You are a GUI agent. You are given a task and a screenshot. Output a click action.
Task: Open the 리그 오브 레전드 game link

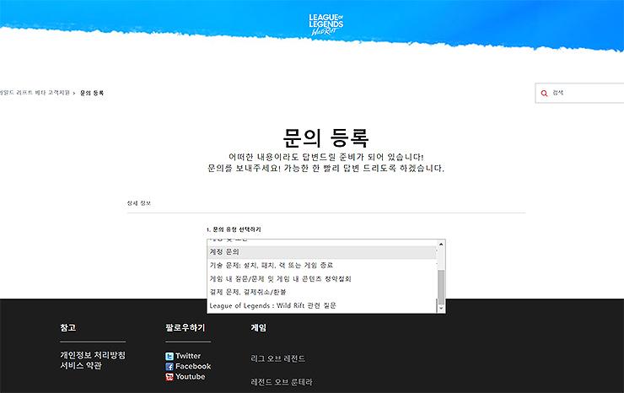277,358
